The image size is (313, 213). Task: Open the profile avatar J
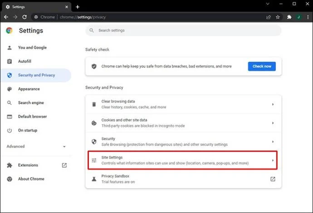(x=298, y=17)
